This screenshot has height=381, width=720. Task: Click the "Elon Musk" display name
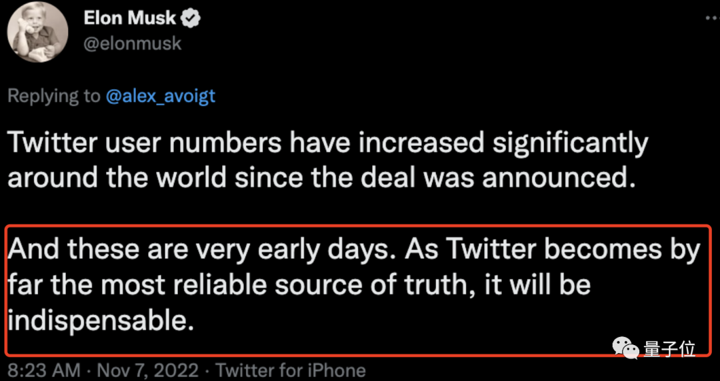click(131, 19)
